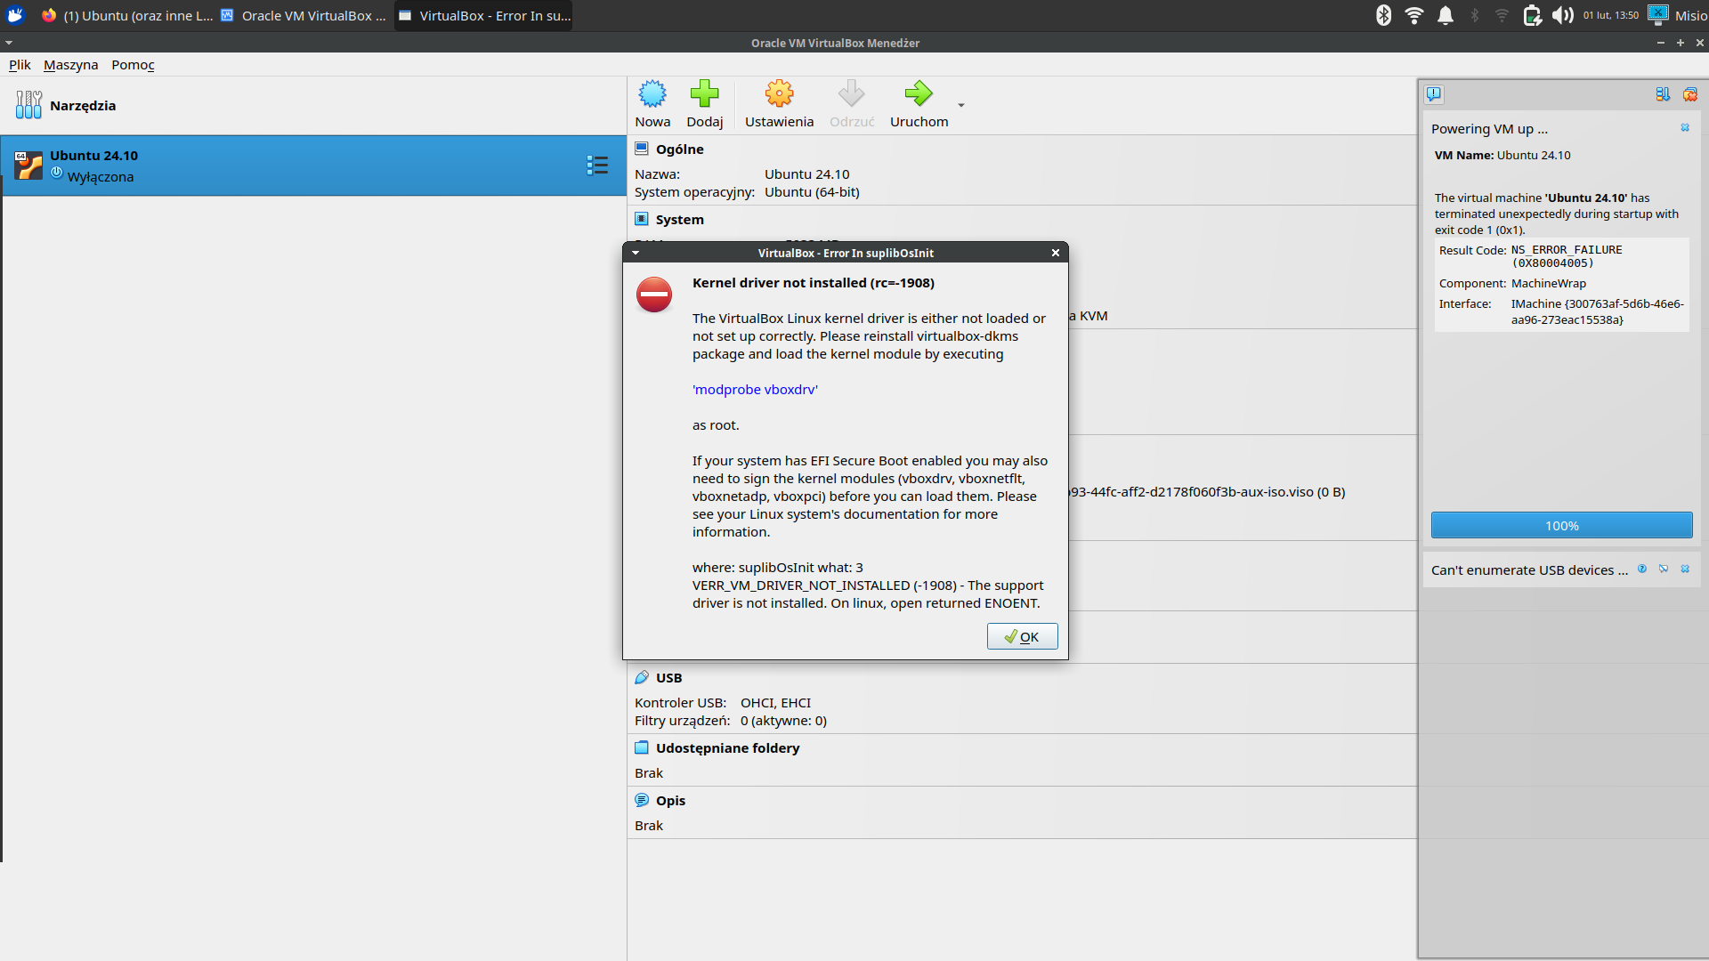Open the volume speaker tray icon

(x=1562, y=15)
